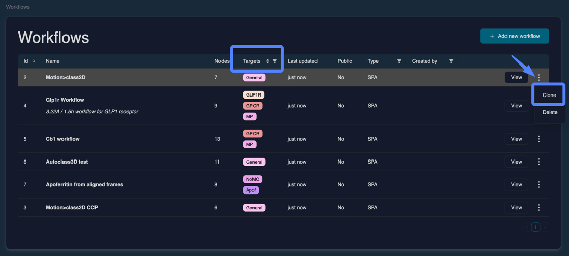The image size is (569, 256).
Task: Click the Name column header
Action: click(x=53, y=61)
